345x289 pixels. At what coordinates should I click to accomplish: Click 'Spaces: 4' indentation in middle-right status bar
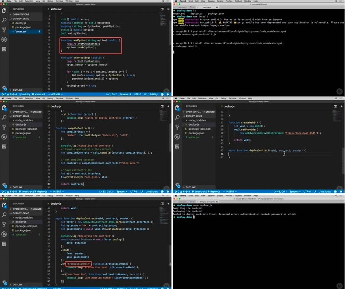click(294, 191)
